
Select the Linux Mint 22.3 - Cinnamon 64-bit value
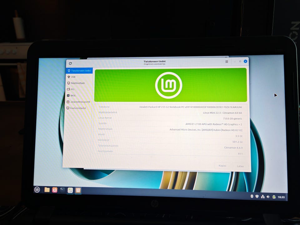point(222,113)
